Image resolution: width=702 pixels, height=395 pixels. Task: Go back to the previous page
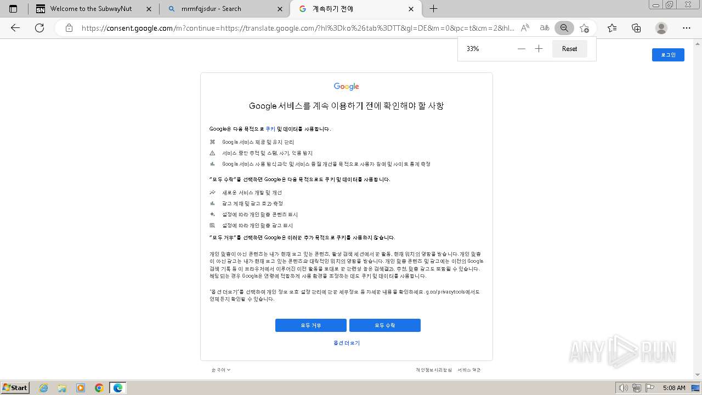coord(15,28)
